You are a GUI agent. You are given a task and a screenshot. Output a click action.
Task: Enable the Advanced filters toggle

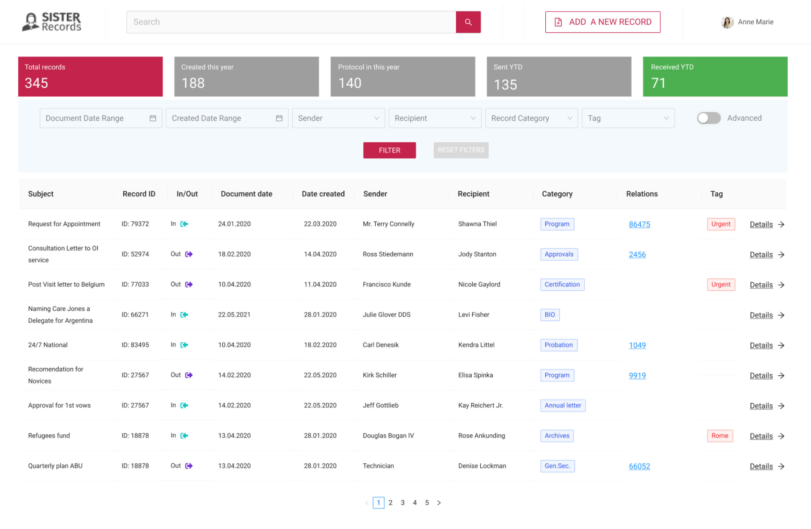[x=709, y=118]
